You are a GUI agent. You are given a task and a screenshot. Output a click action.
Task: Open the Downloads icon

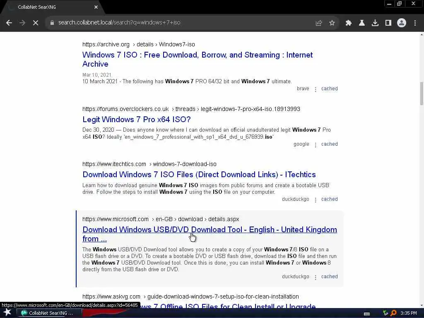click(375, 23)
